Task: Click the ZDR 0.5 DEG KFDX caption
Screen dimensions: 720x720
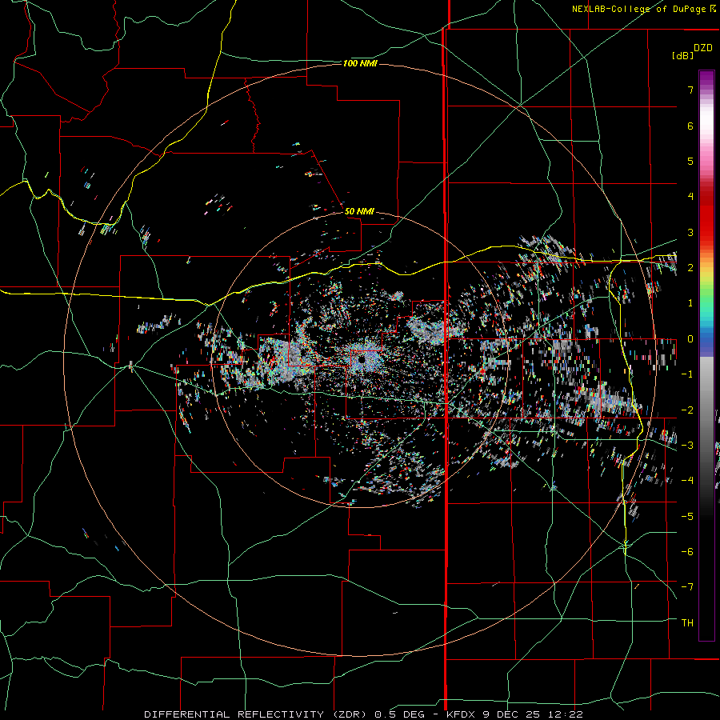Action: click(x=363, y=714)
